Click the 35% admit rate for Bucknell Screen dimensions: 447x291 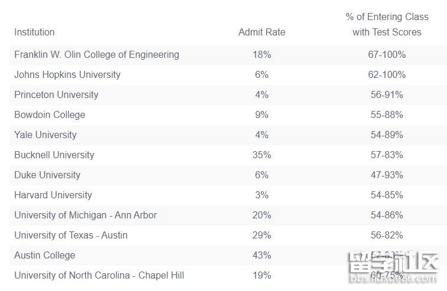point(261,155)
